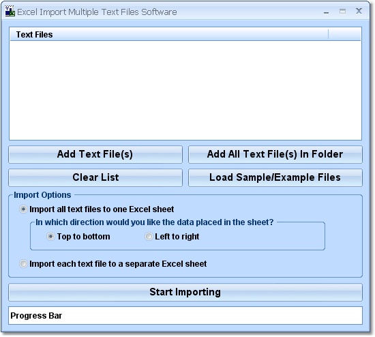Clear the file list
375x337 pixels.
pyautogui.click(x=95, y=177)
